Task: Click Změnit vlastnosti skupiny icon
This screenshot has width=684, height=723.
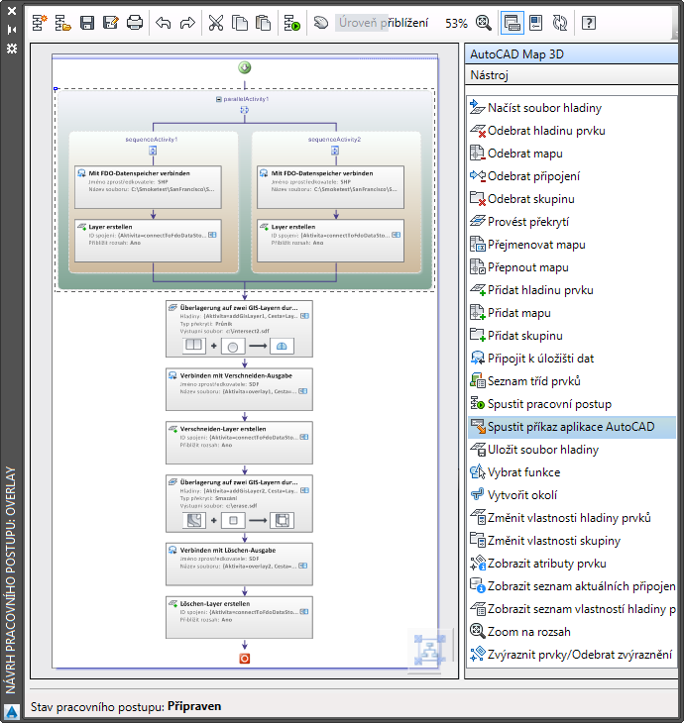Action: click(x=477, y=540)
